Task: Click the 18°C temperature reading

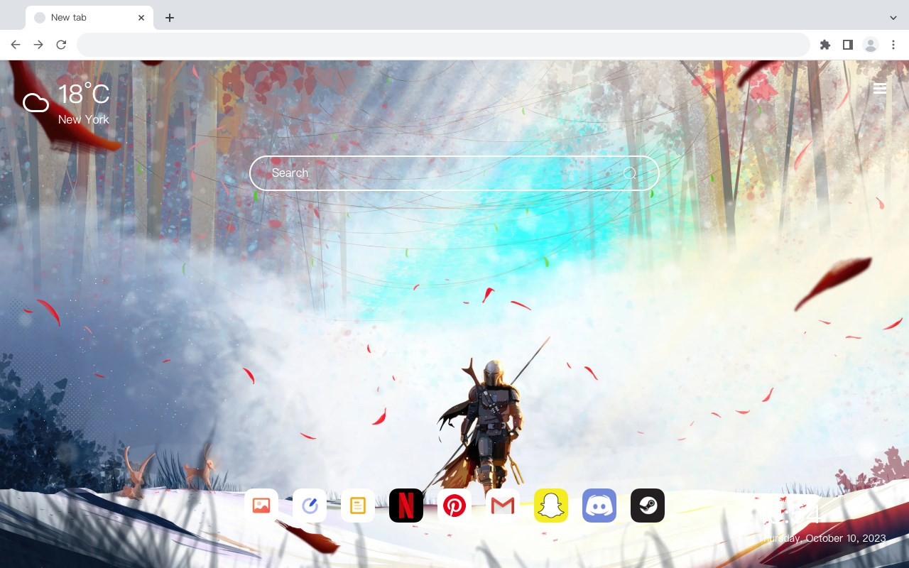Action: (84, 94)
